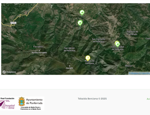Click the San Clemente de Valdueza map label
The width and height of the screenshot is (150, 115).
[98, 40]
